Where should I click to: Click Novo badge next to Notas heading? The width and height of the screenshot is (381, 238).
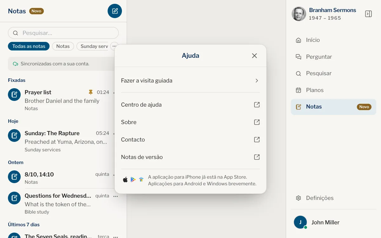click(37, 11)
